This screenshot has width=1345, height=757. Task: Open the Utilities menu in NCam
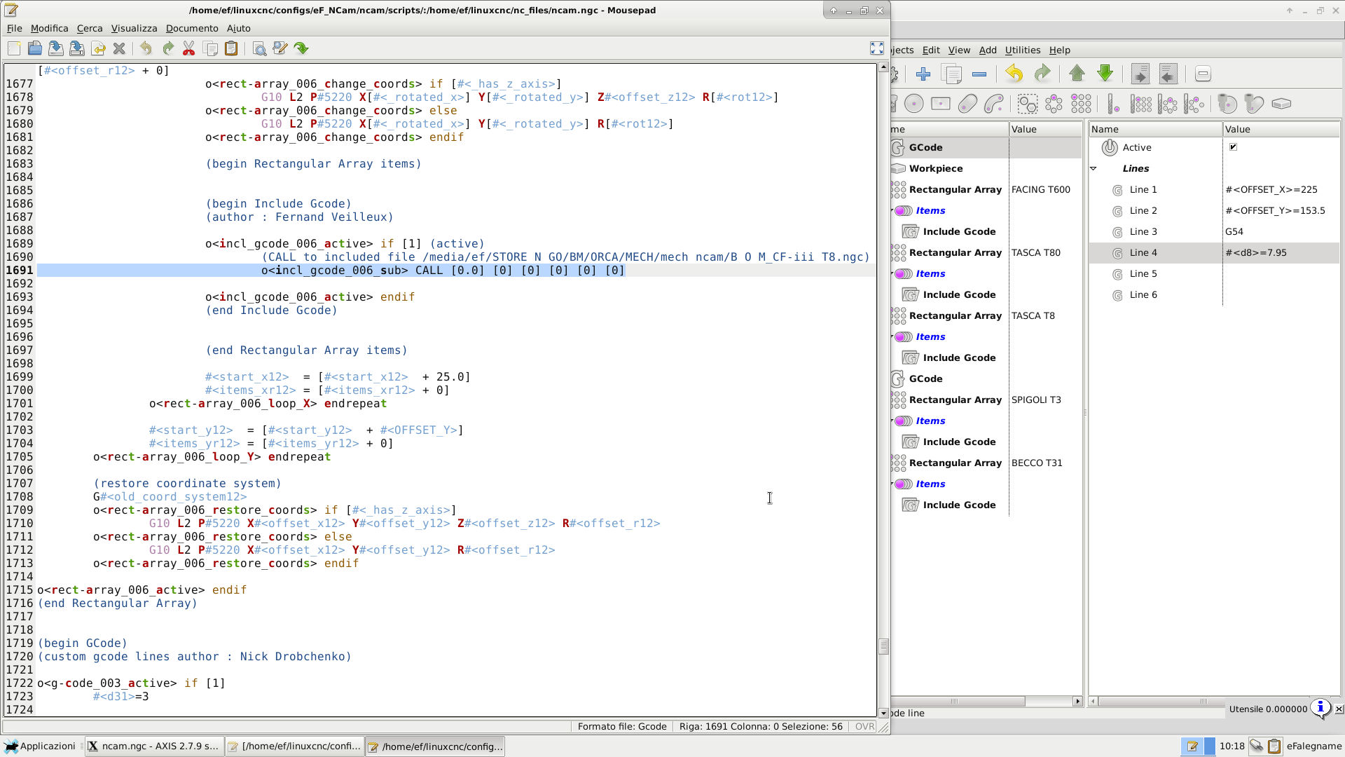click(1023, 50)
